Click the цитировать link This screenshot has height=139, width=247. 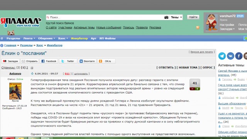click(x=81, y=74)
